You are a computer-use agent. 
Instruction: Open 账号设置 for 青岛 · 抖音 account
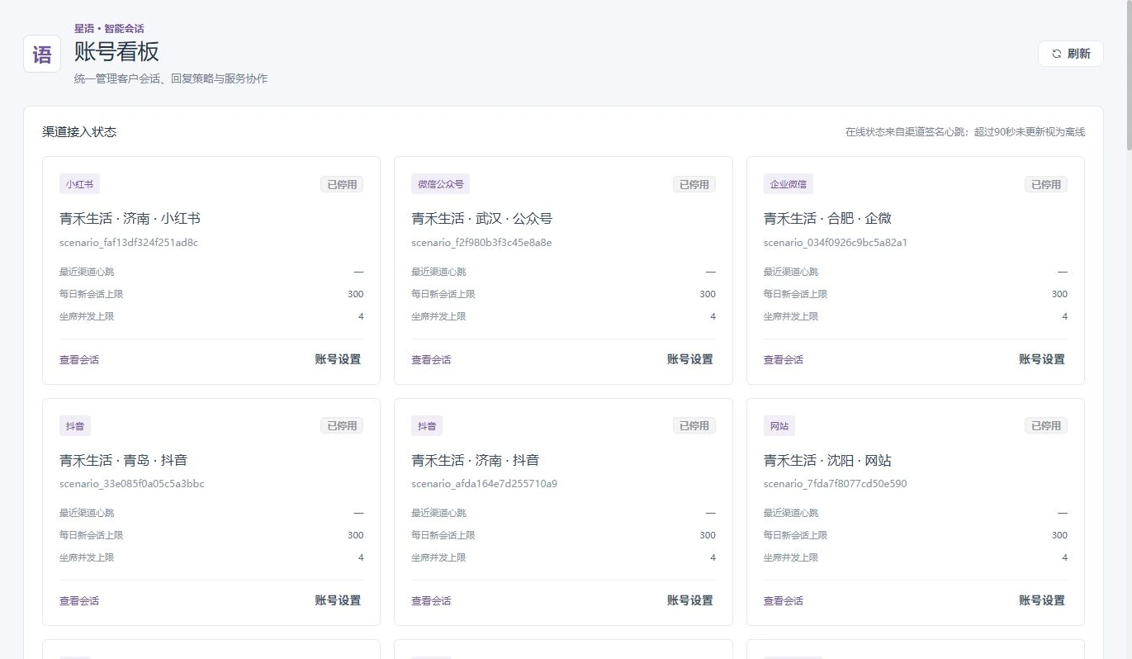pos(338,600)
